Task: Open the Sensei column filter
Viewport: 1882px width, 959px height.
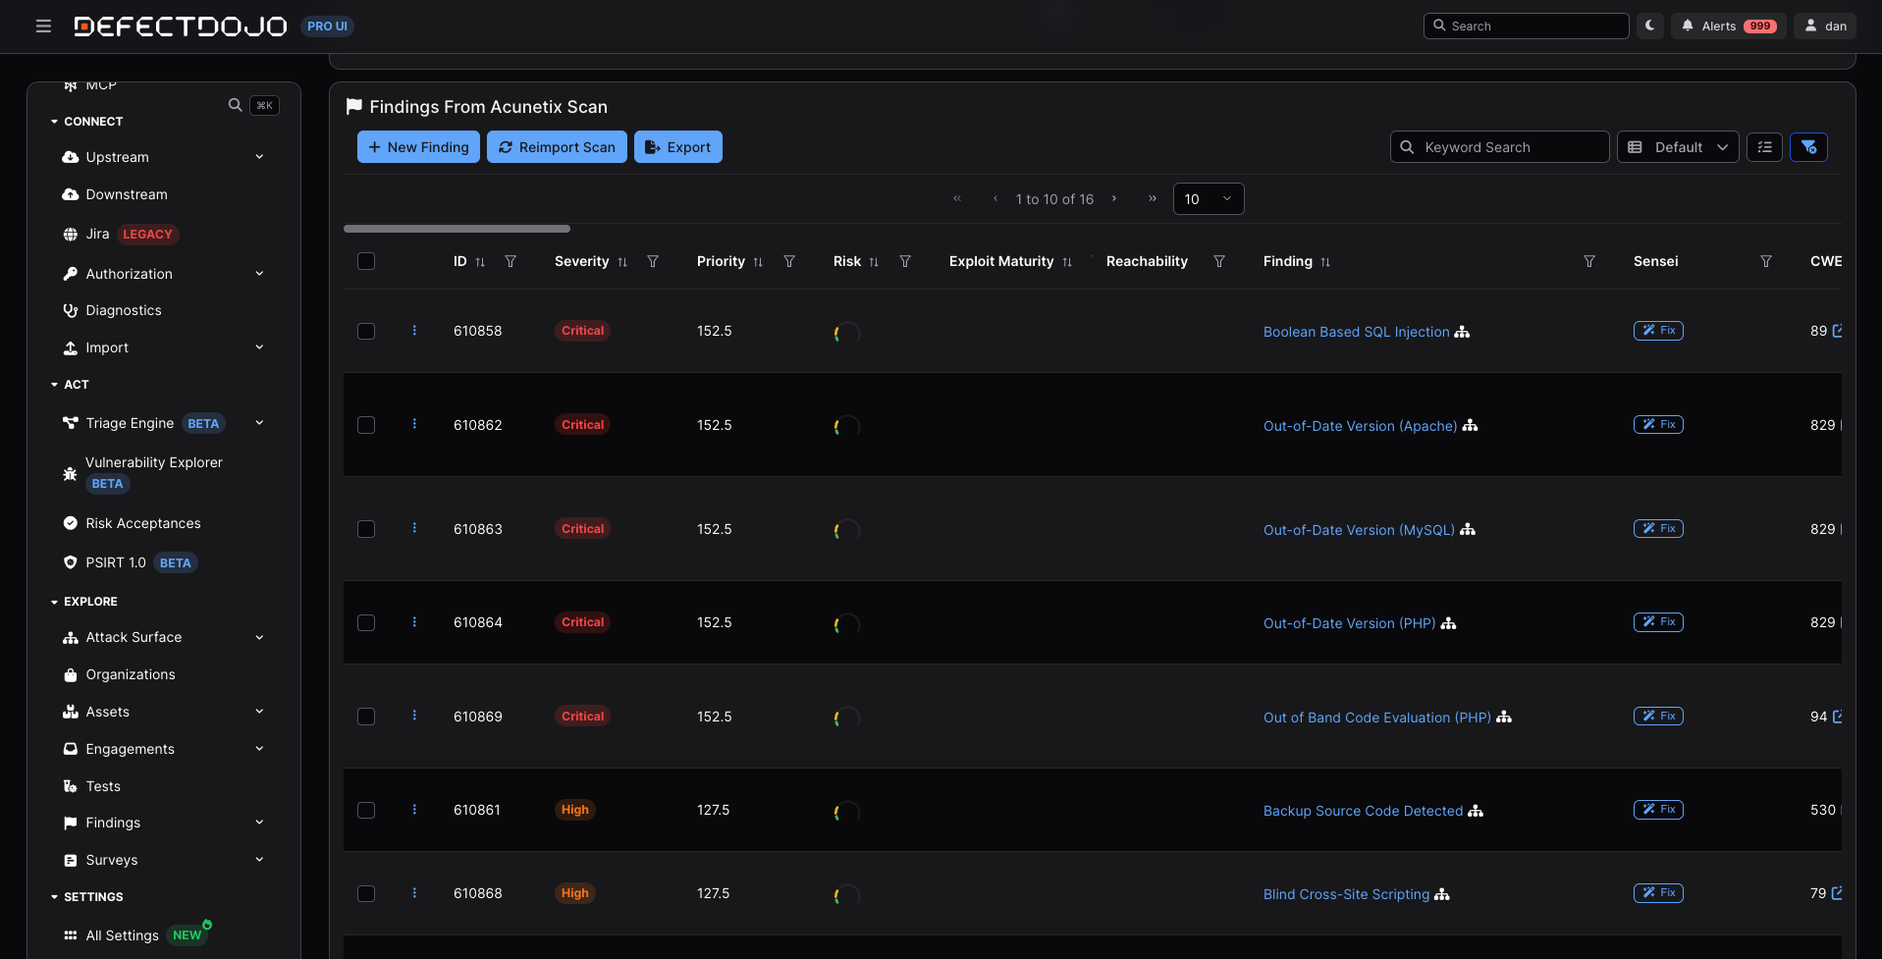Action: 1766,261
